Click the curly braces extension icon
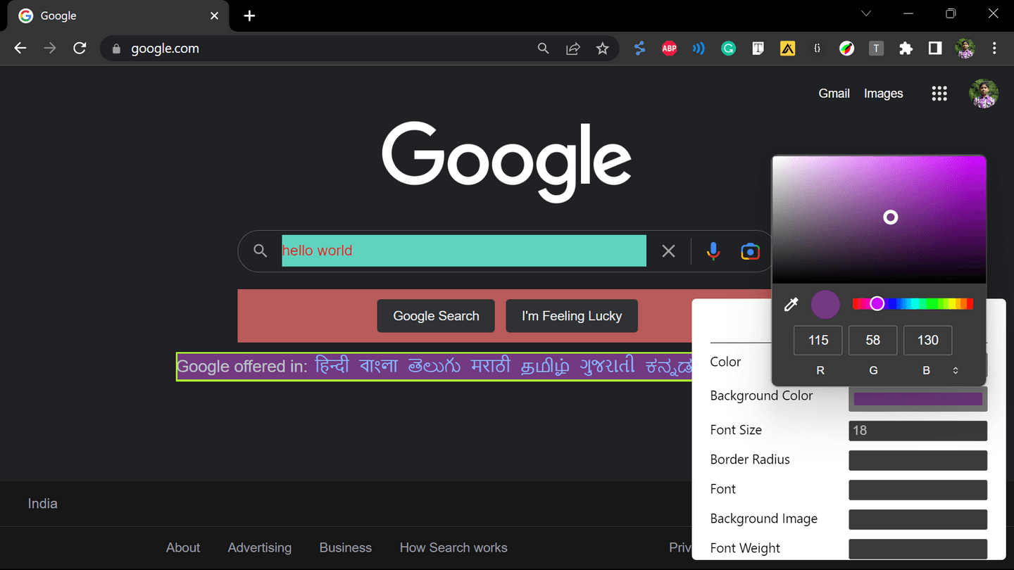This screenshot has height=570, width=1014. point(817,49)
